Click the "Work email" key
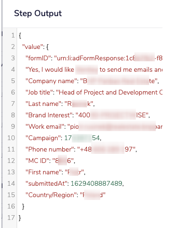171x228 pixels. [45, 126]
